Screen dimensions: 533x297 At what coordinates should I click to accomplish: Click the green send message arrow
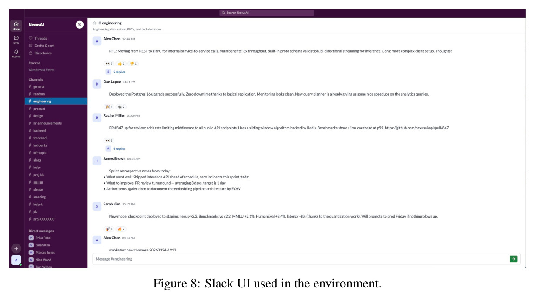point(513,259)
